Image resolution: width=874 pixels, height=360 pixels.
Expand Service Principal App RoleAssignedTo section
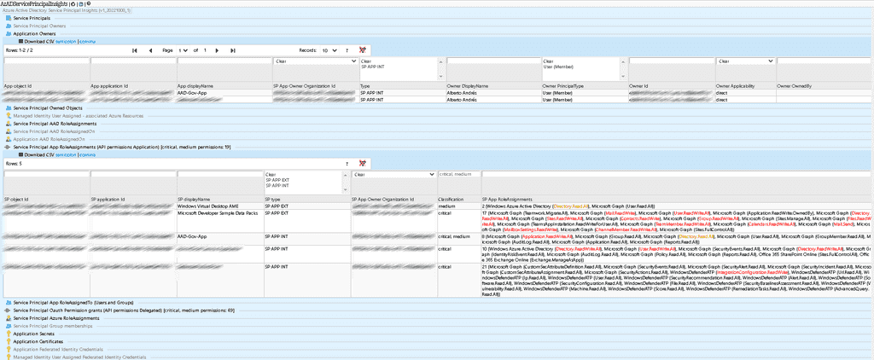[73, 302]
